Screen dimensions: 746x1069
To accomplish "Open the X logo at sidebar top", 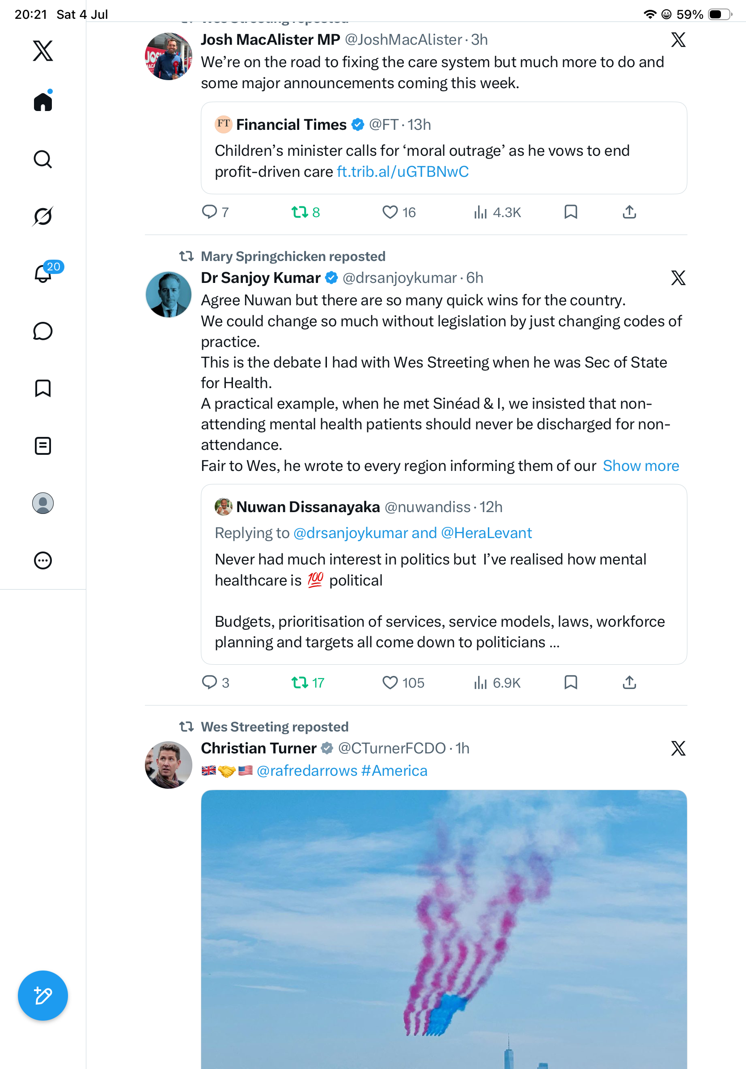I will pos(43,51).
